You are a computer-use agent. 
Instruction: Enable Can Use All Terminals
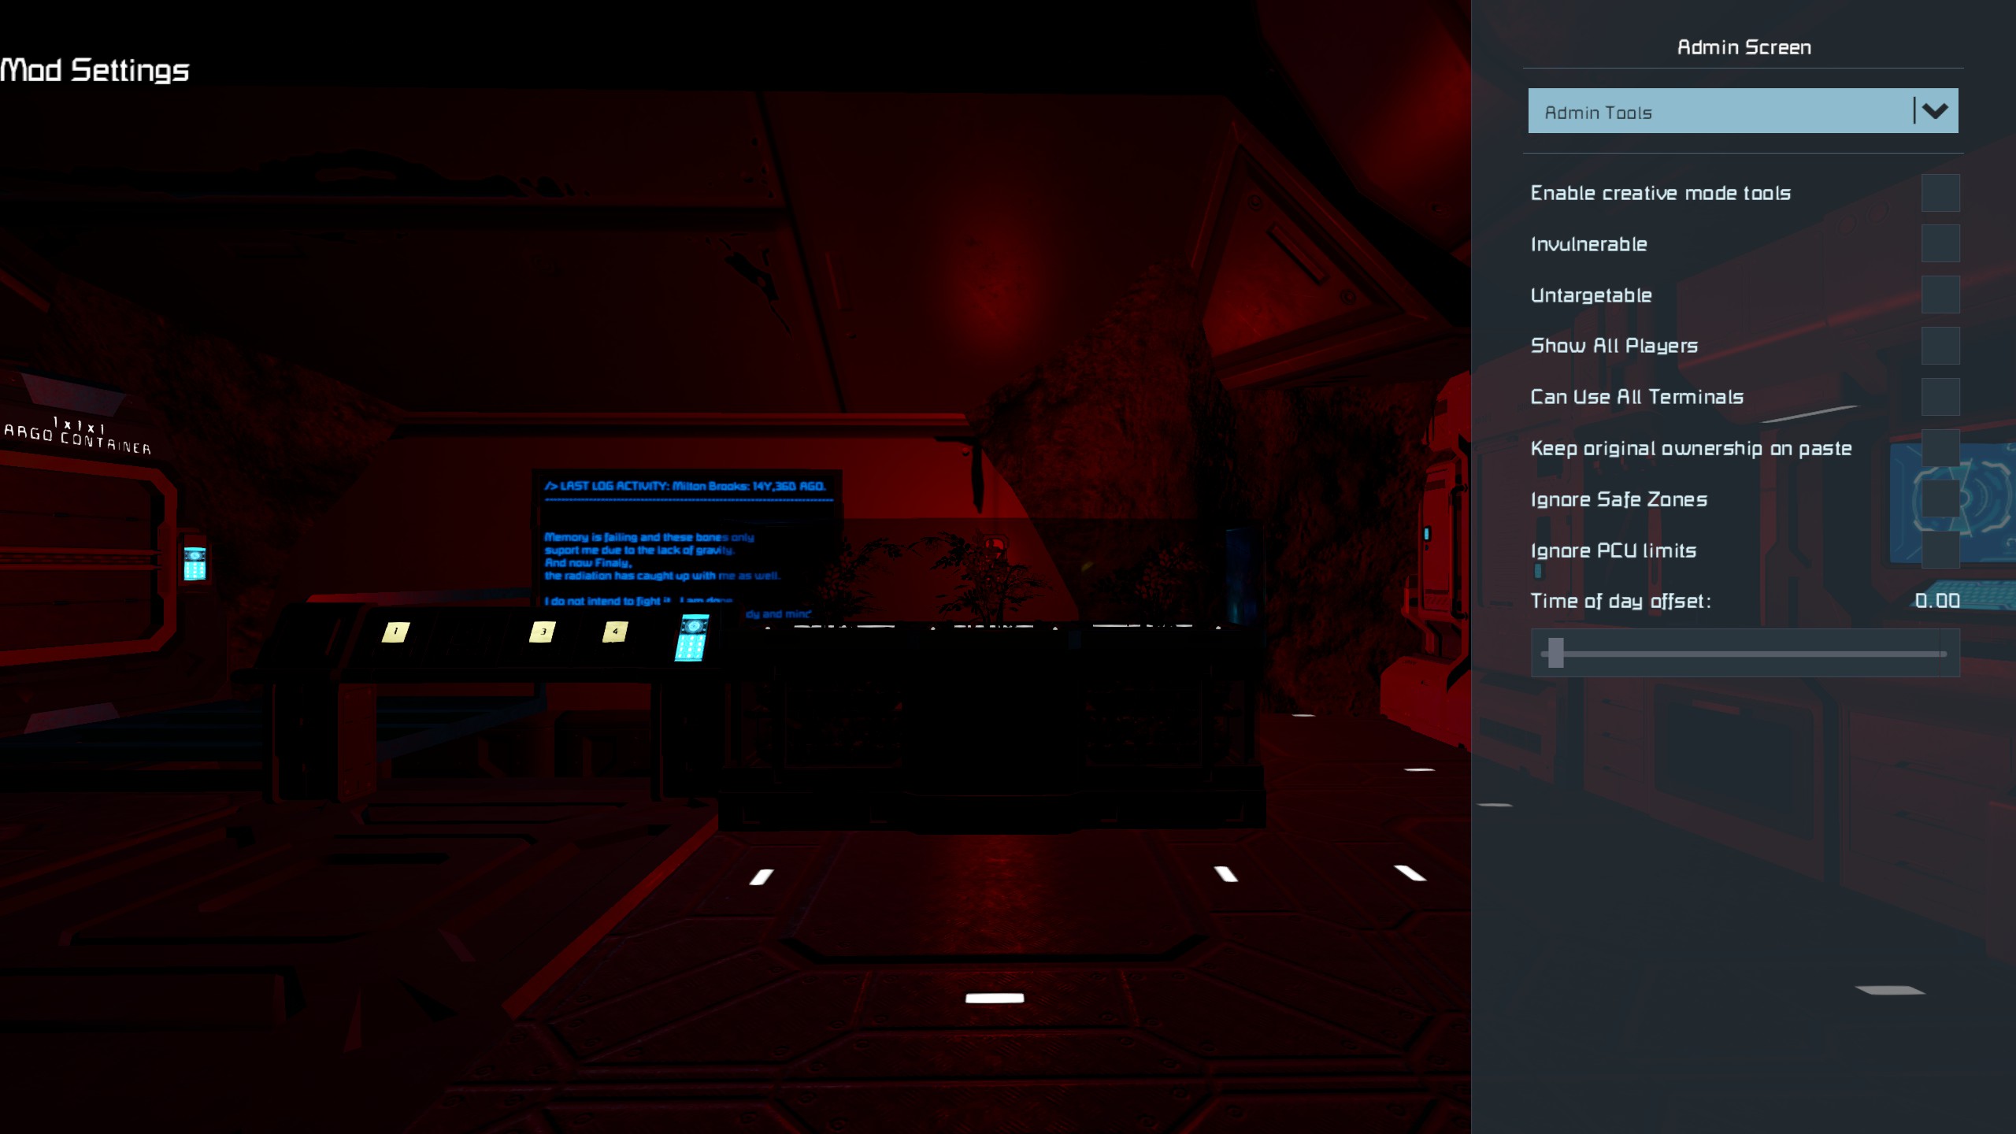(x=1940, y=397)
